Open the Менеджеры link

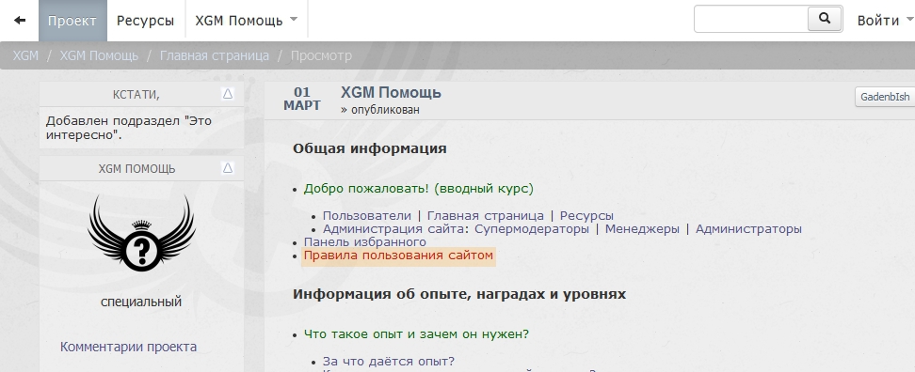pyautogui.click(x=642, y=229)
